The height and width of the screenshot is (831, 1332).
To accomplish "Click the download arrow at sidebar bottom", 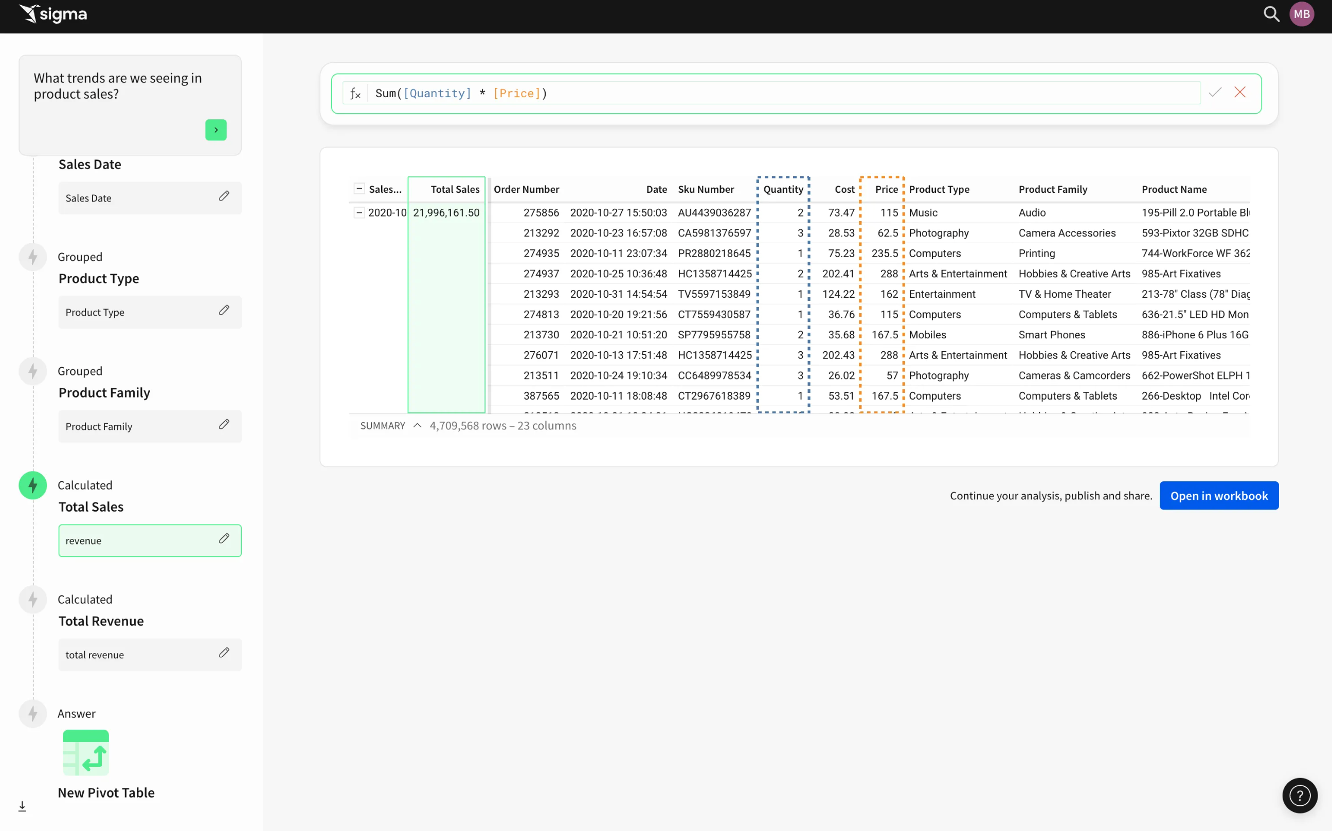I will [x=22, y=806].
